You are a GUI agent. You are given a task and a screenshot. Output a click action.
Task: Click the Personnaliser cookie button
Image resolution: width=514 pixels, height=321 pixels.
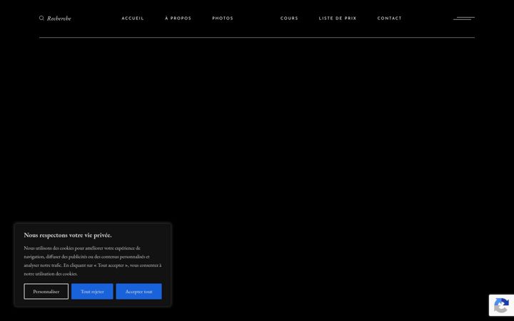pos(46,291)
